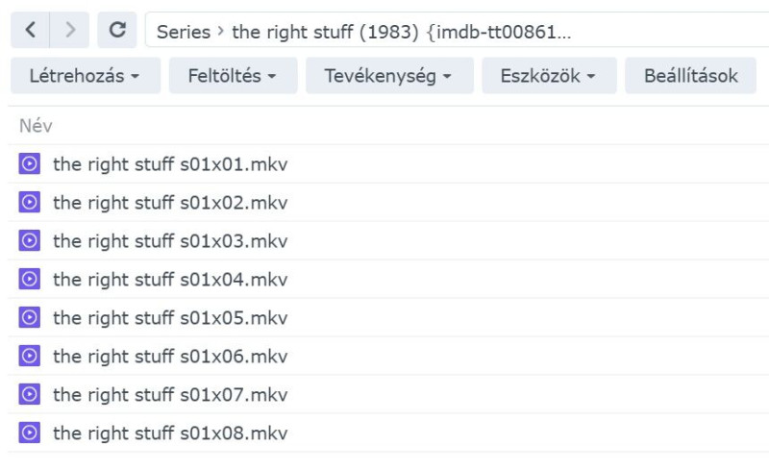This screenshot has height=470, width=769.
Task: Select video icon of s01x07.mkv
Action: (30, 394)
